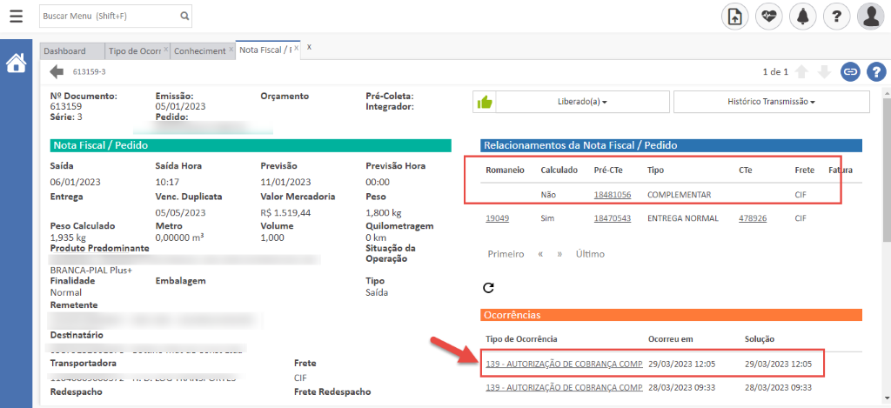Expand the Liberado(a) dropdown
Image resolution: width=891 pixels, height=408 pixels.
coord(582,102)
